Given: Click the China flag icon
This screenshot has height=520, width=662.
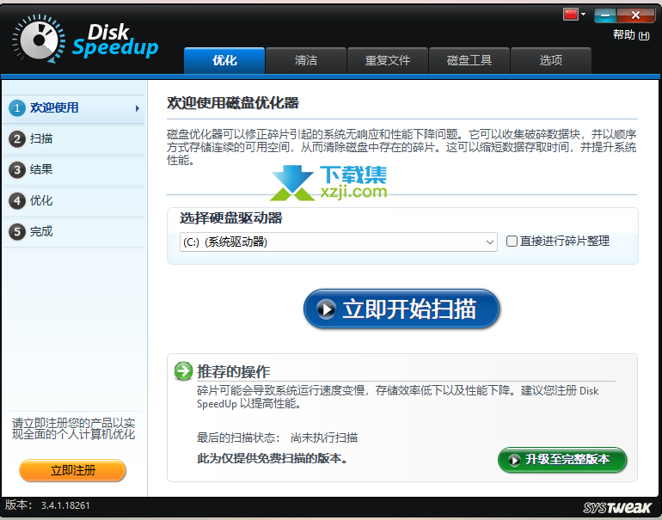Looking at the screenshot, I should click(x=570, y=15).
